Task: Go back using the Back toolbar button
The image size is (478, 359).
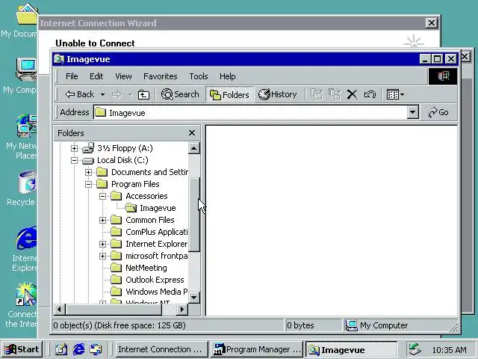Action: point(80,94)
